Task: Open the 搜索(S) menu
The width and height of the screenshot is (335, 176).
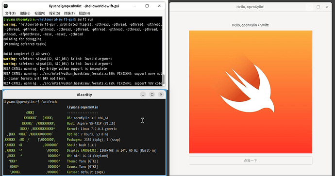Action: 54,14
